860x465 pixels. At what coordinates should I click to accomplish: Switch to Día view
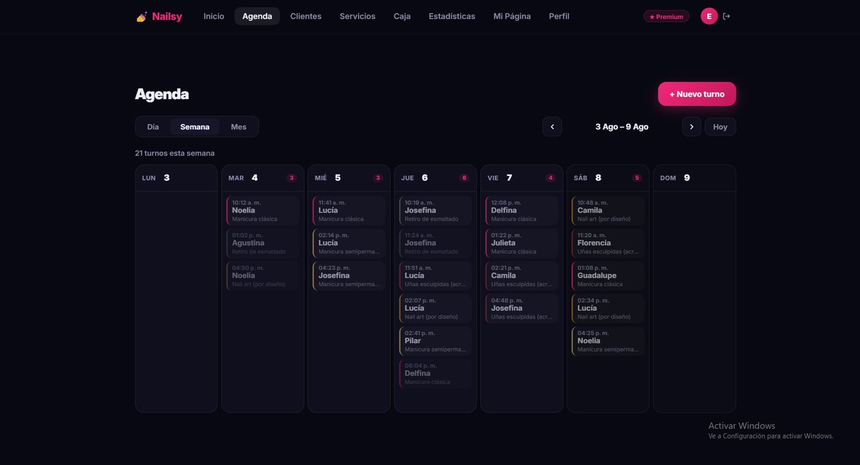click(x=153, y=127)
